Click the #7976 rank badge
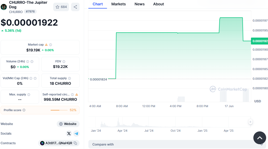The image size is (268, 149). click(x=30, y=12)
